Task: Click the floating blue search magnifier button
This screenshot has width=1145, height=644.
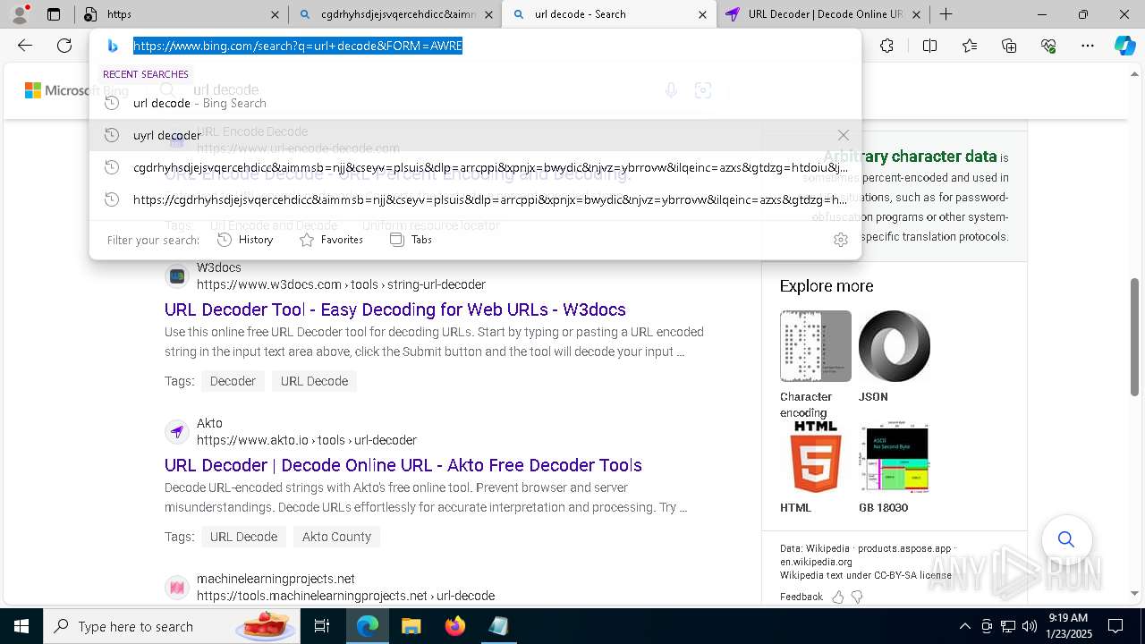Action: pyautogui.click(x=1066, y=539)
